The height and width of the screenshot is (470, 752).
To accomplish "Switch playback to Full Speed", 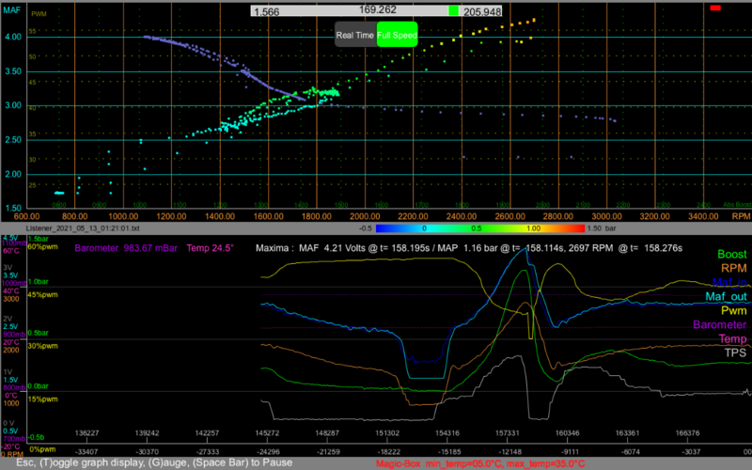I will pos(397,35).
